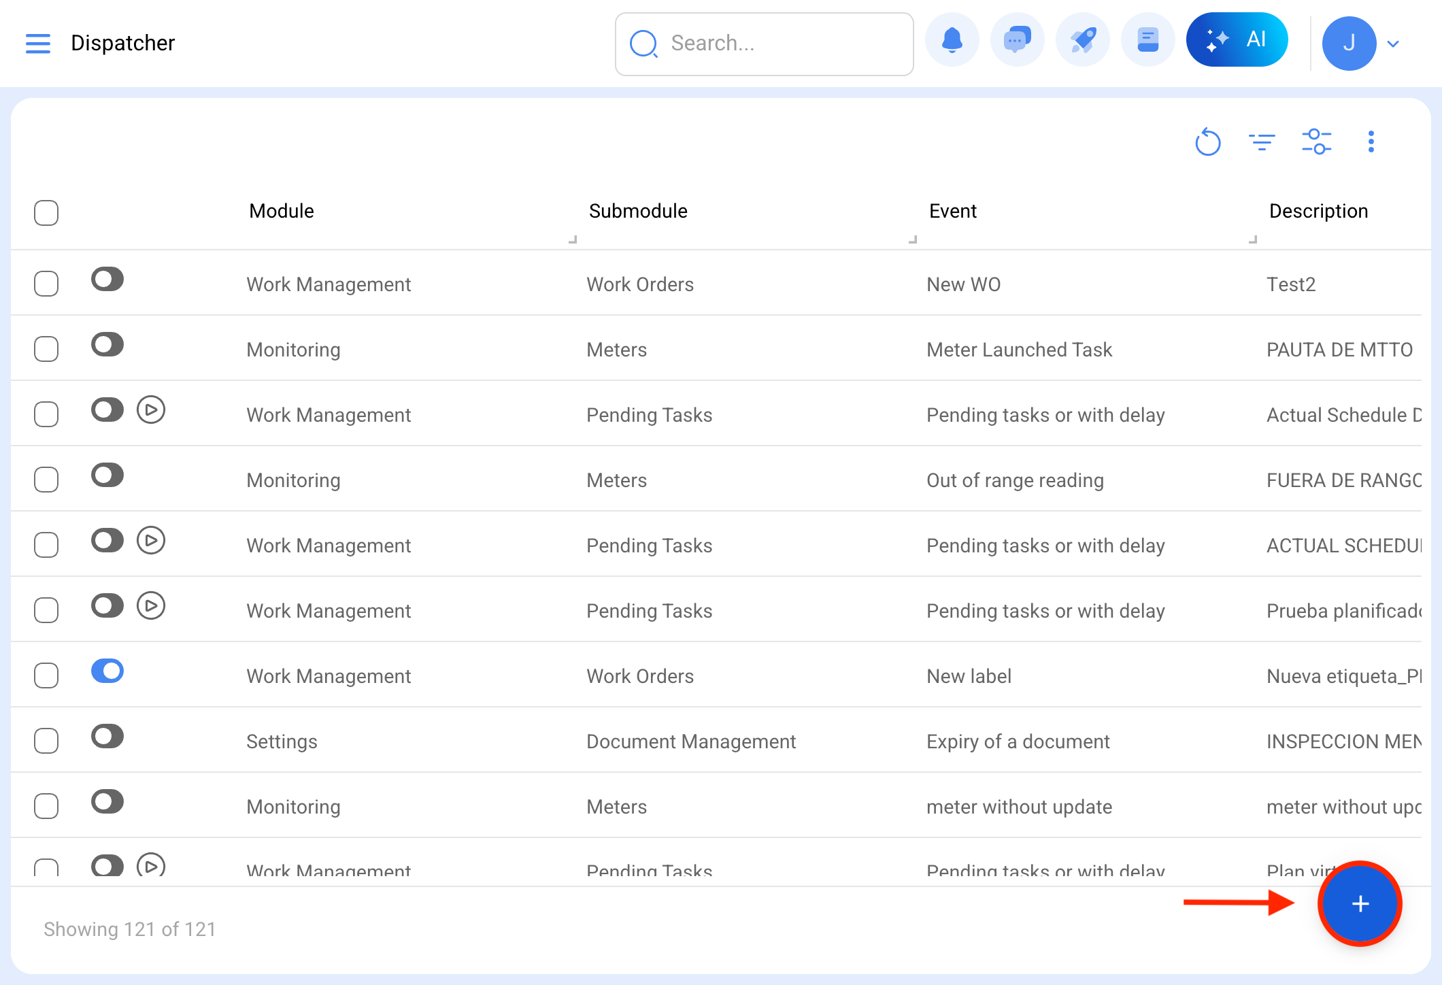Screen dimensions: 1442x985
Task: Open the J user avatar
Action: pos(1349,44)
